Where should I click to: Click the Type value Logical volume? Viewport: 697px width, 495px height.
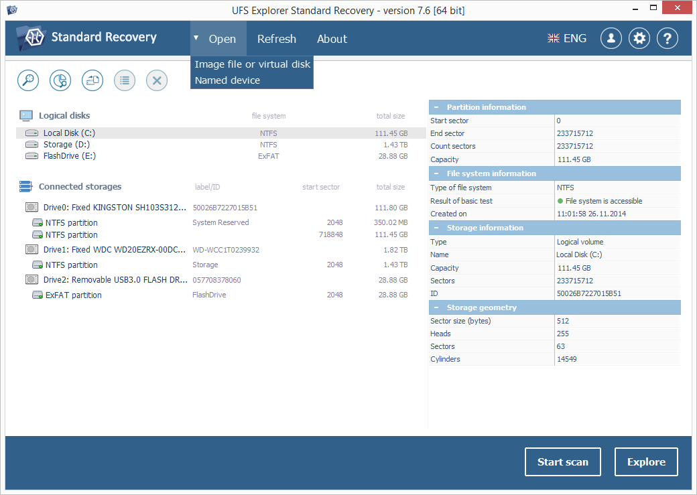click(x=580, y=242)
